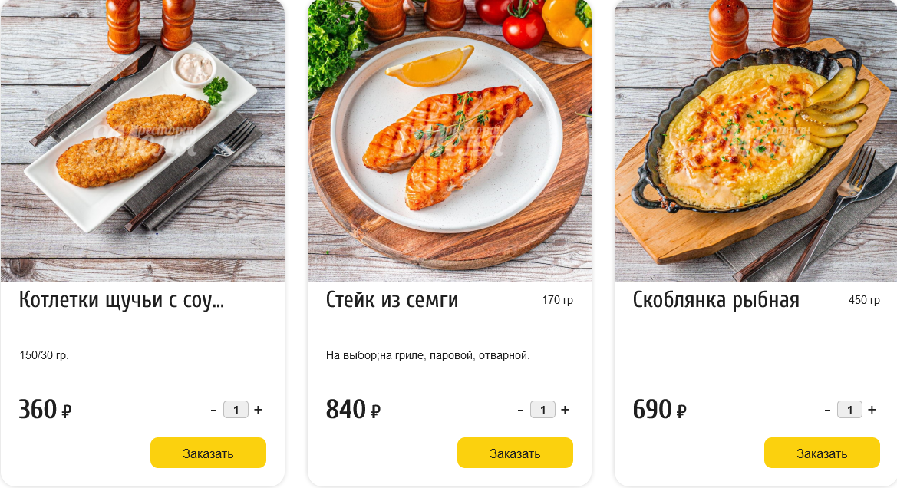This screenshot has height=488, width=897.
Task: Decrease quantity for Стейк из семги
Action: point(520,410)
